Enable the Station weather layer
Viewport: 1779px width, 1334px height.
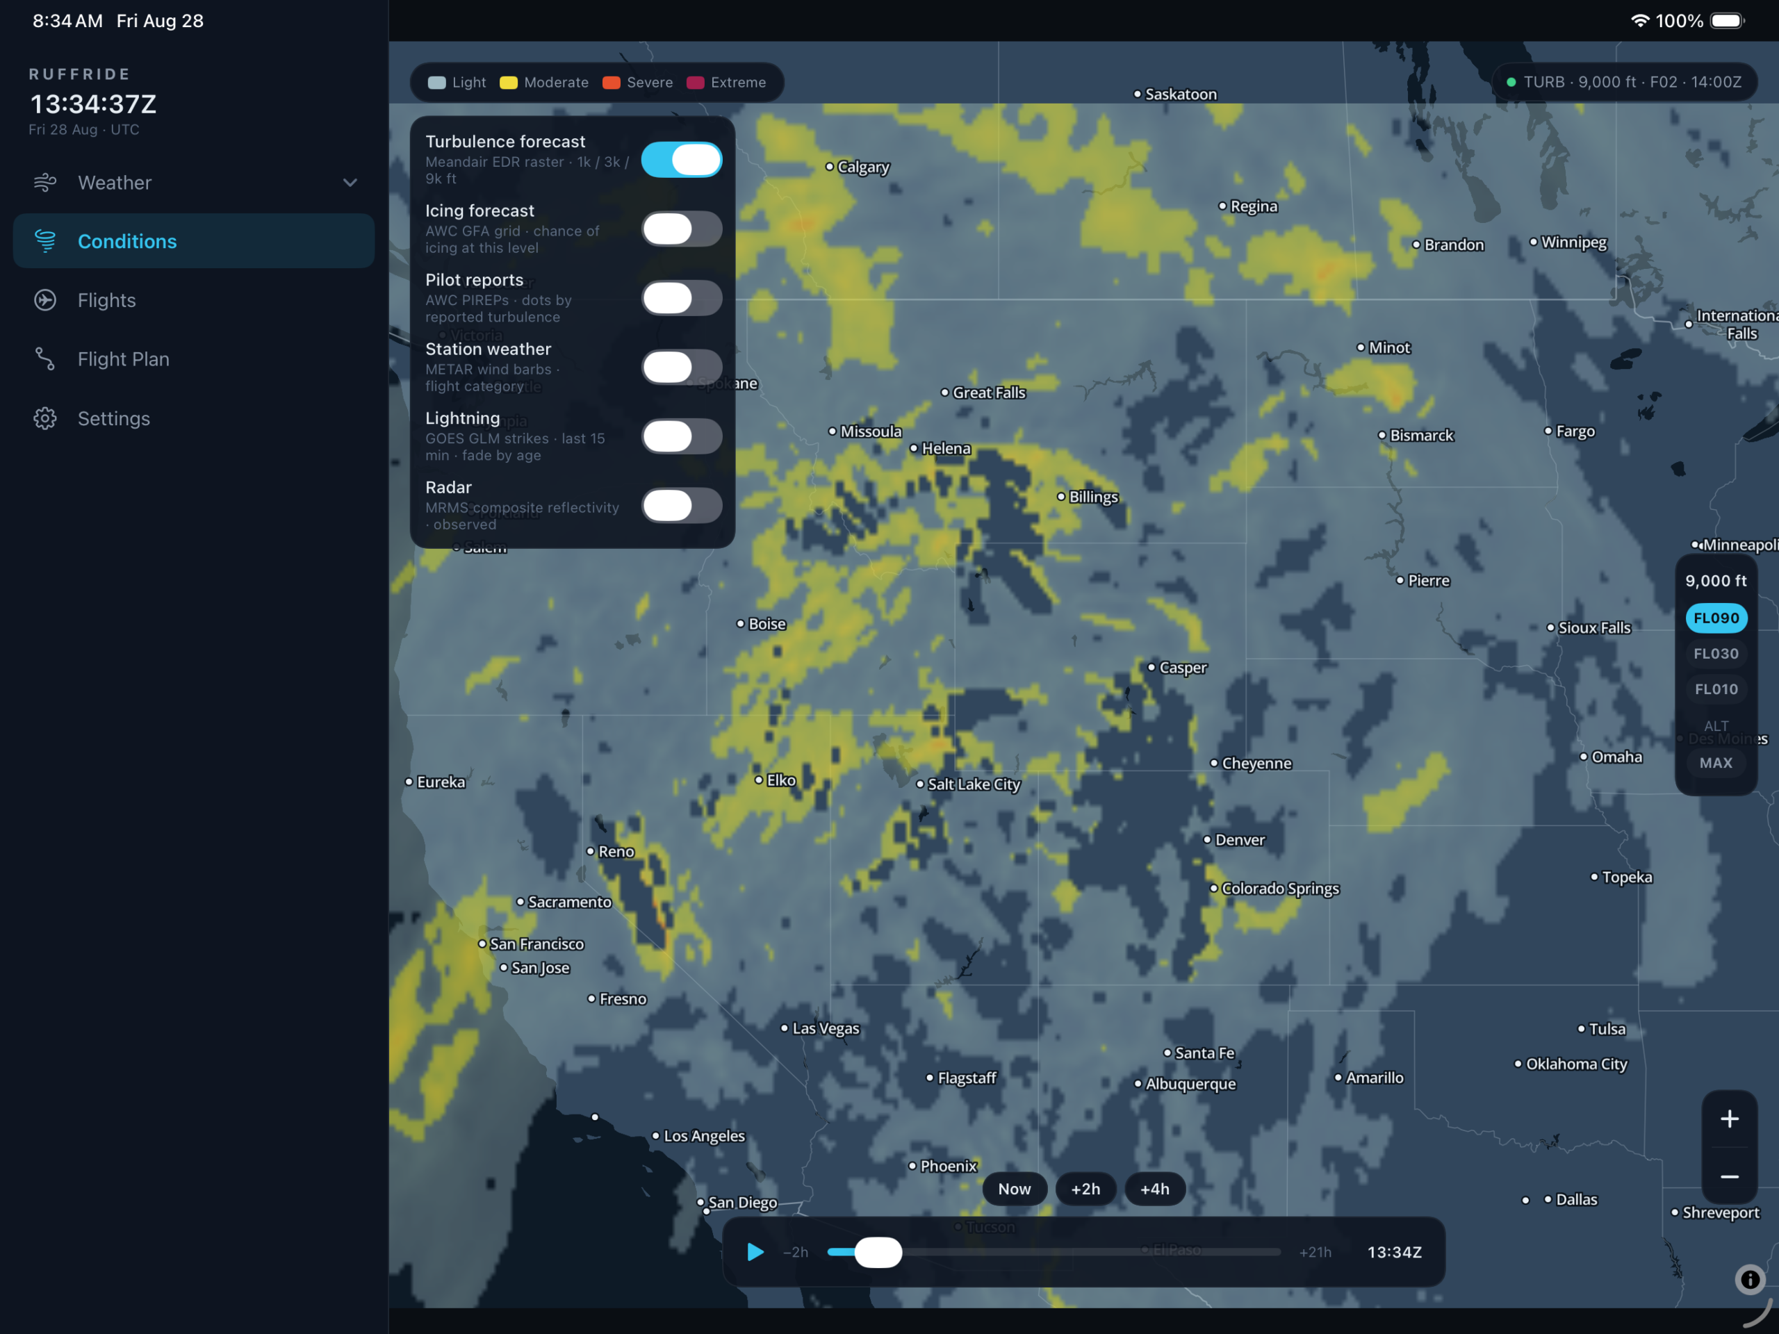681,368
